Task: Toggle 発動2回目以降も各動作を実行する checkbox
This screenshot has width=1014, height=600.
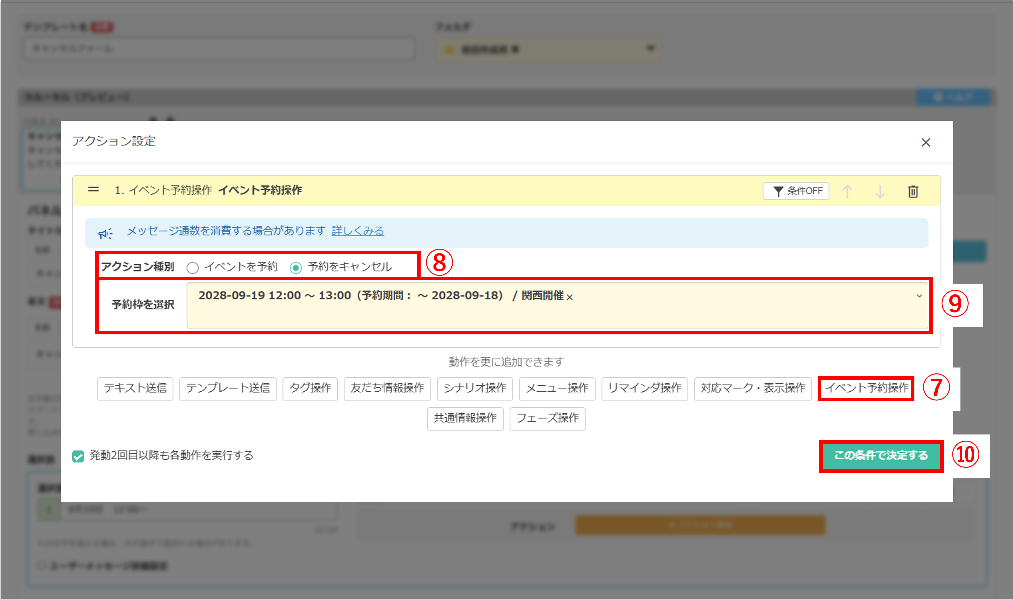Action: [x=78, y=456]
